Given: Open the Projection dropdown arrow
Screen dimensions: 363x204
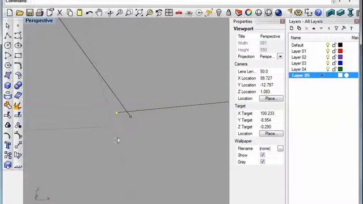Looking at the screenshot, I should pos(280,57).
